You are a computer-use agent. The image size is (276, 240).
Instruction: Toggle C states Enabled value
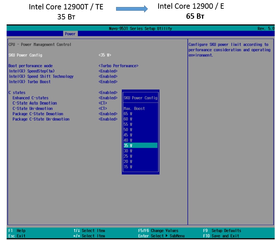tap(108, 93)
